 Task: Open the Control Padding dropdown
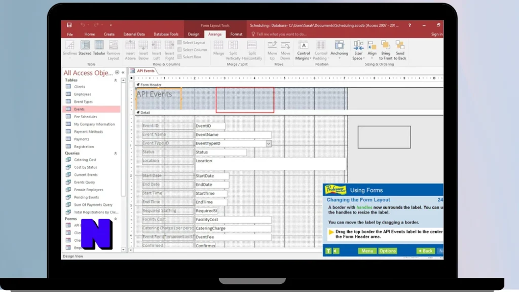click(321, 50)
